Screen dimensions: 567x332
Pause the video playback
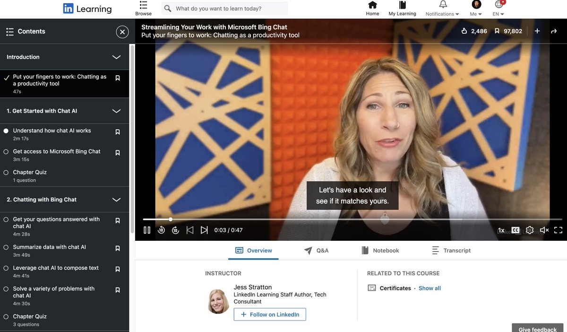tap(147, 230)
